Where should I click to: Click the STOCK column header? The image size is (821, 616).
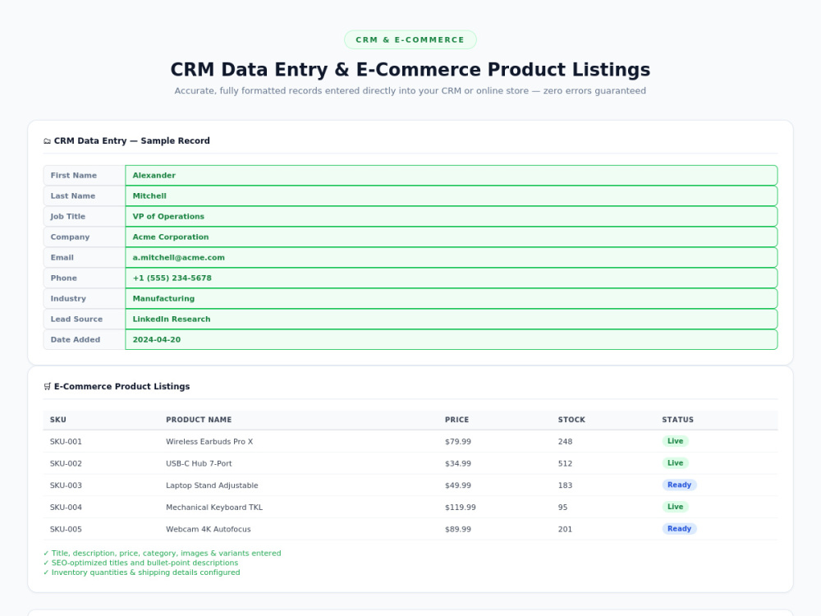click(571, 420)
